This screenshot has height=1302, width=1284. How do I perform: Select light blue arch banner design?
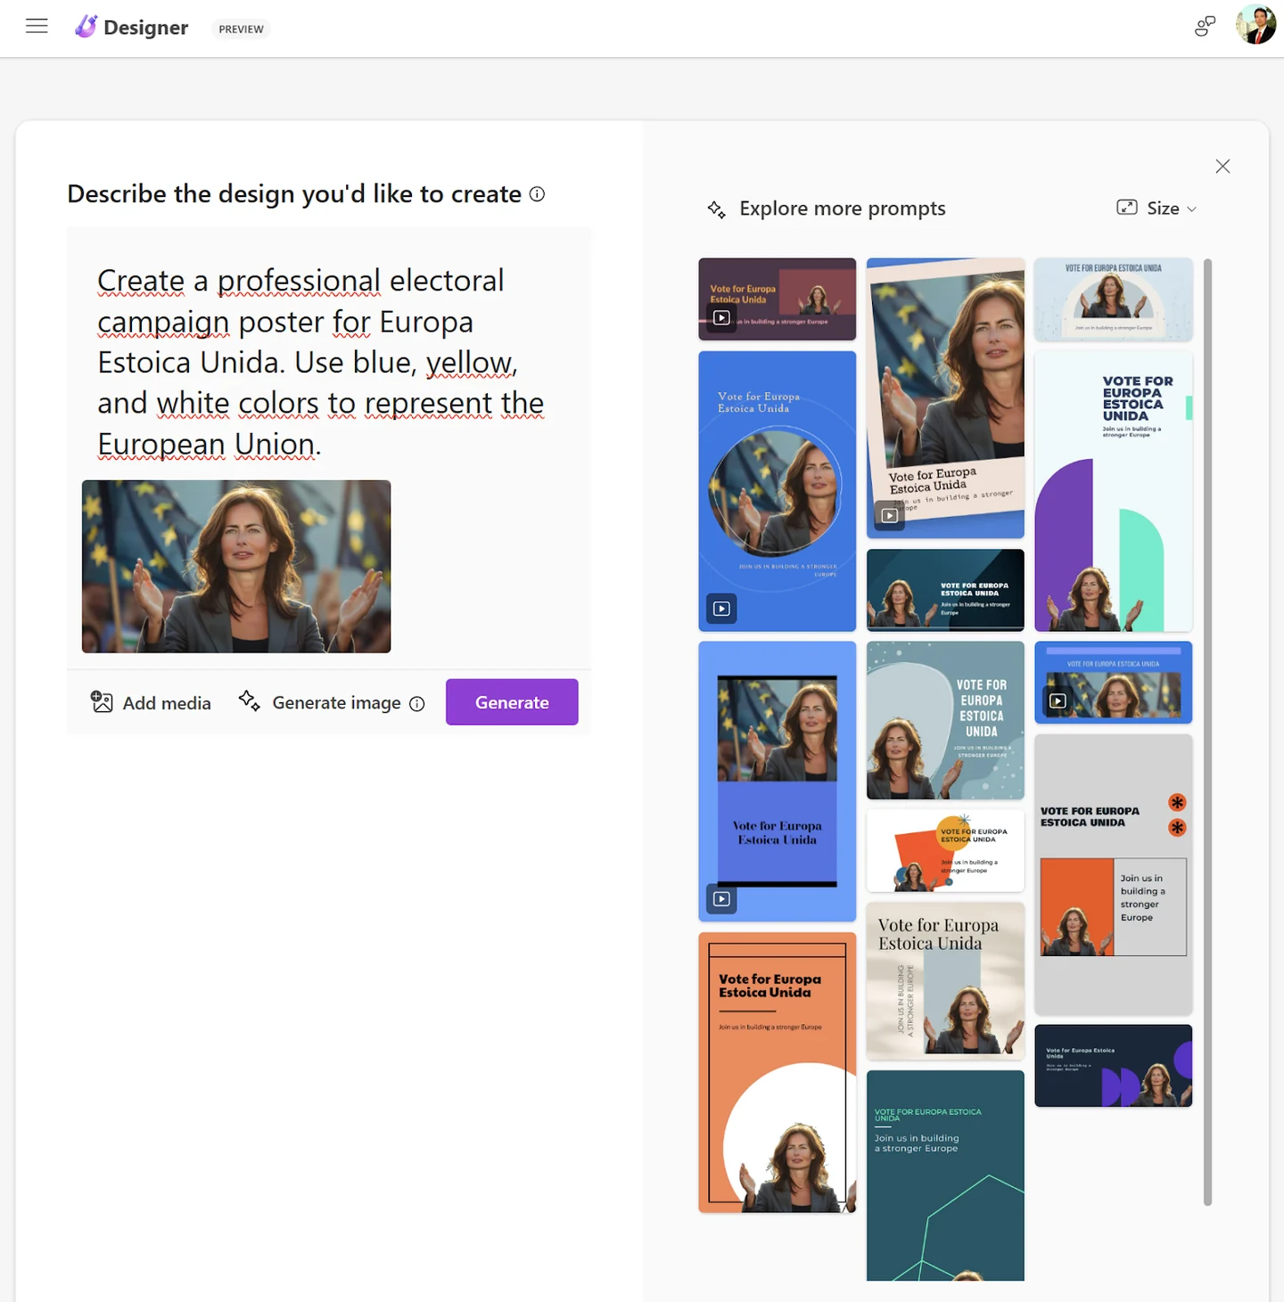click(1113, 299)
